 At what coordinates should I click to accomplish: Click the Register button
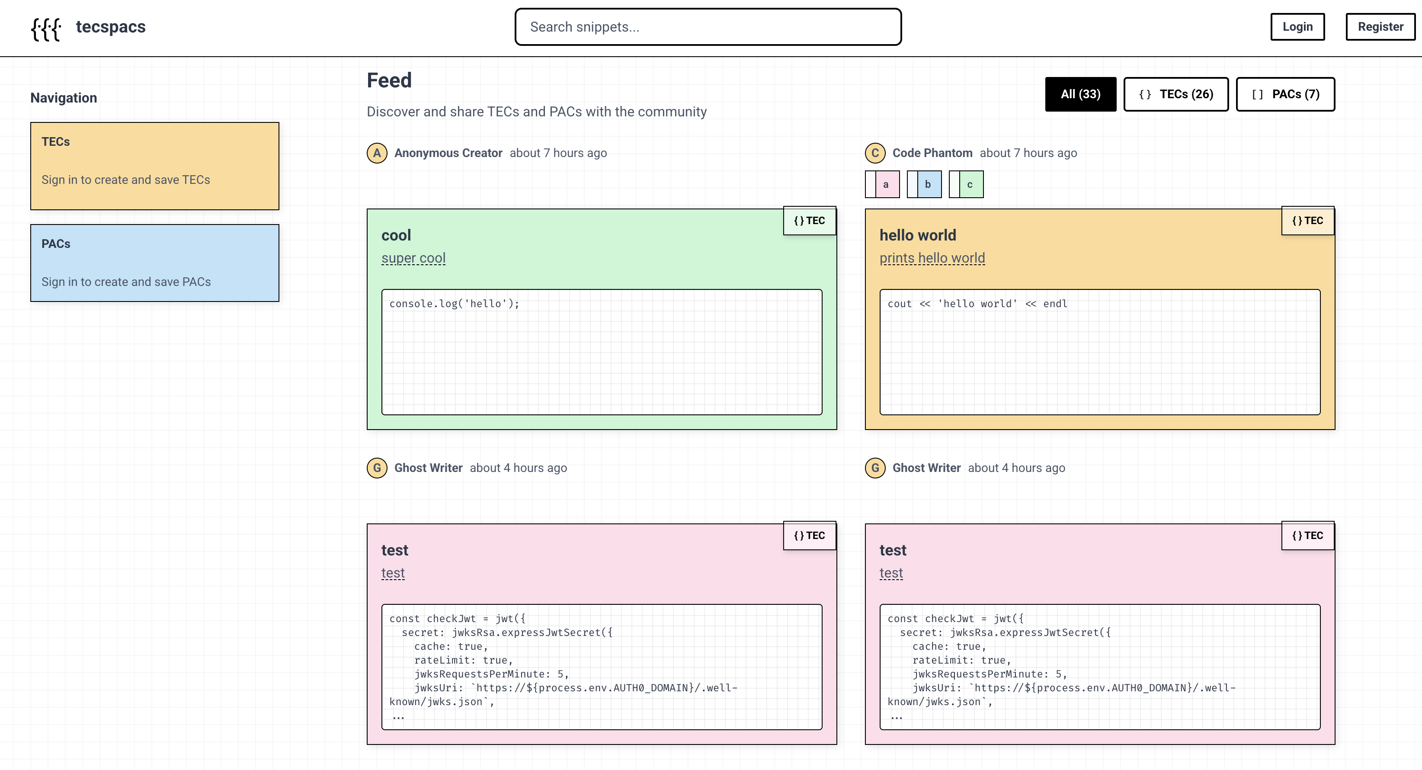[x=1380, y=27]
